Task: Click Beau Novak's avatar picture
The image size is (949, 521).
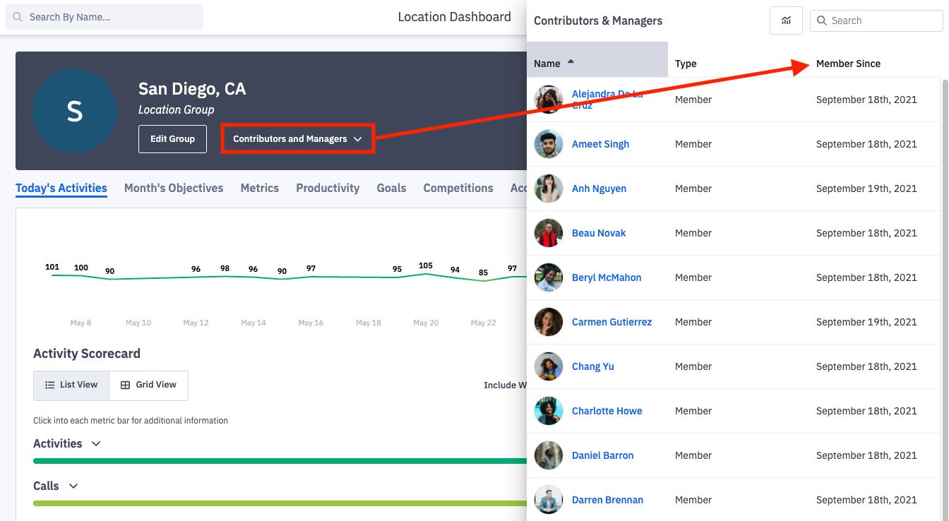Action: pos(549,233)
